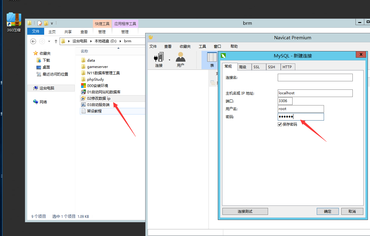
Task: Select the 01启动网站和数据库 shortcut
Action: point(101,92)
